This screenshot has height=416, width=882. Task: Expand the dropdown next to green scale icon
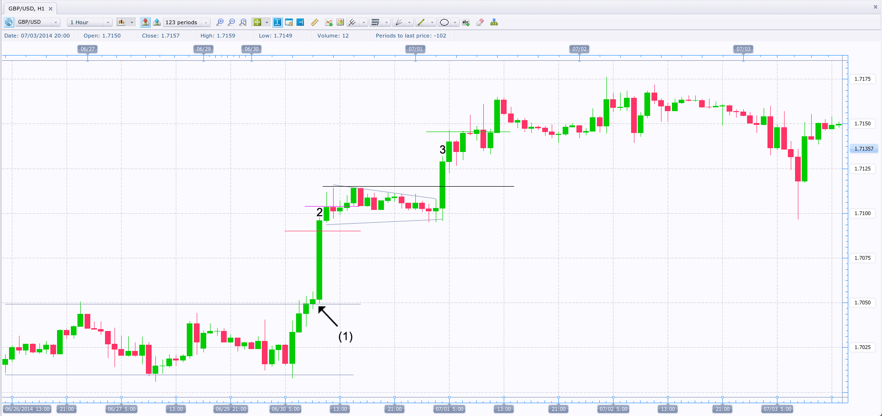pos(267,22)
